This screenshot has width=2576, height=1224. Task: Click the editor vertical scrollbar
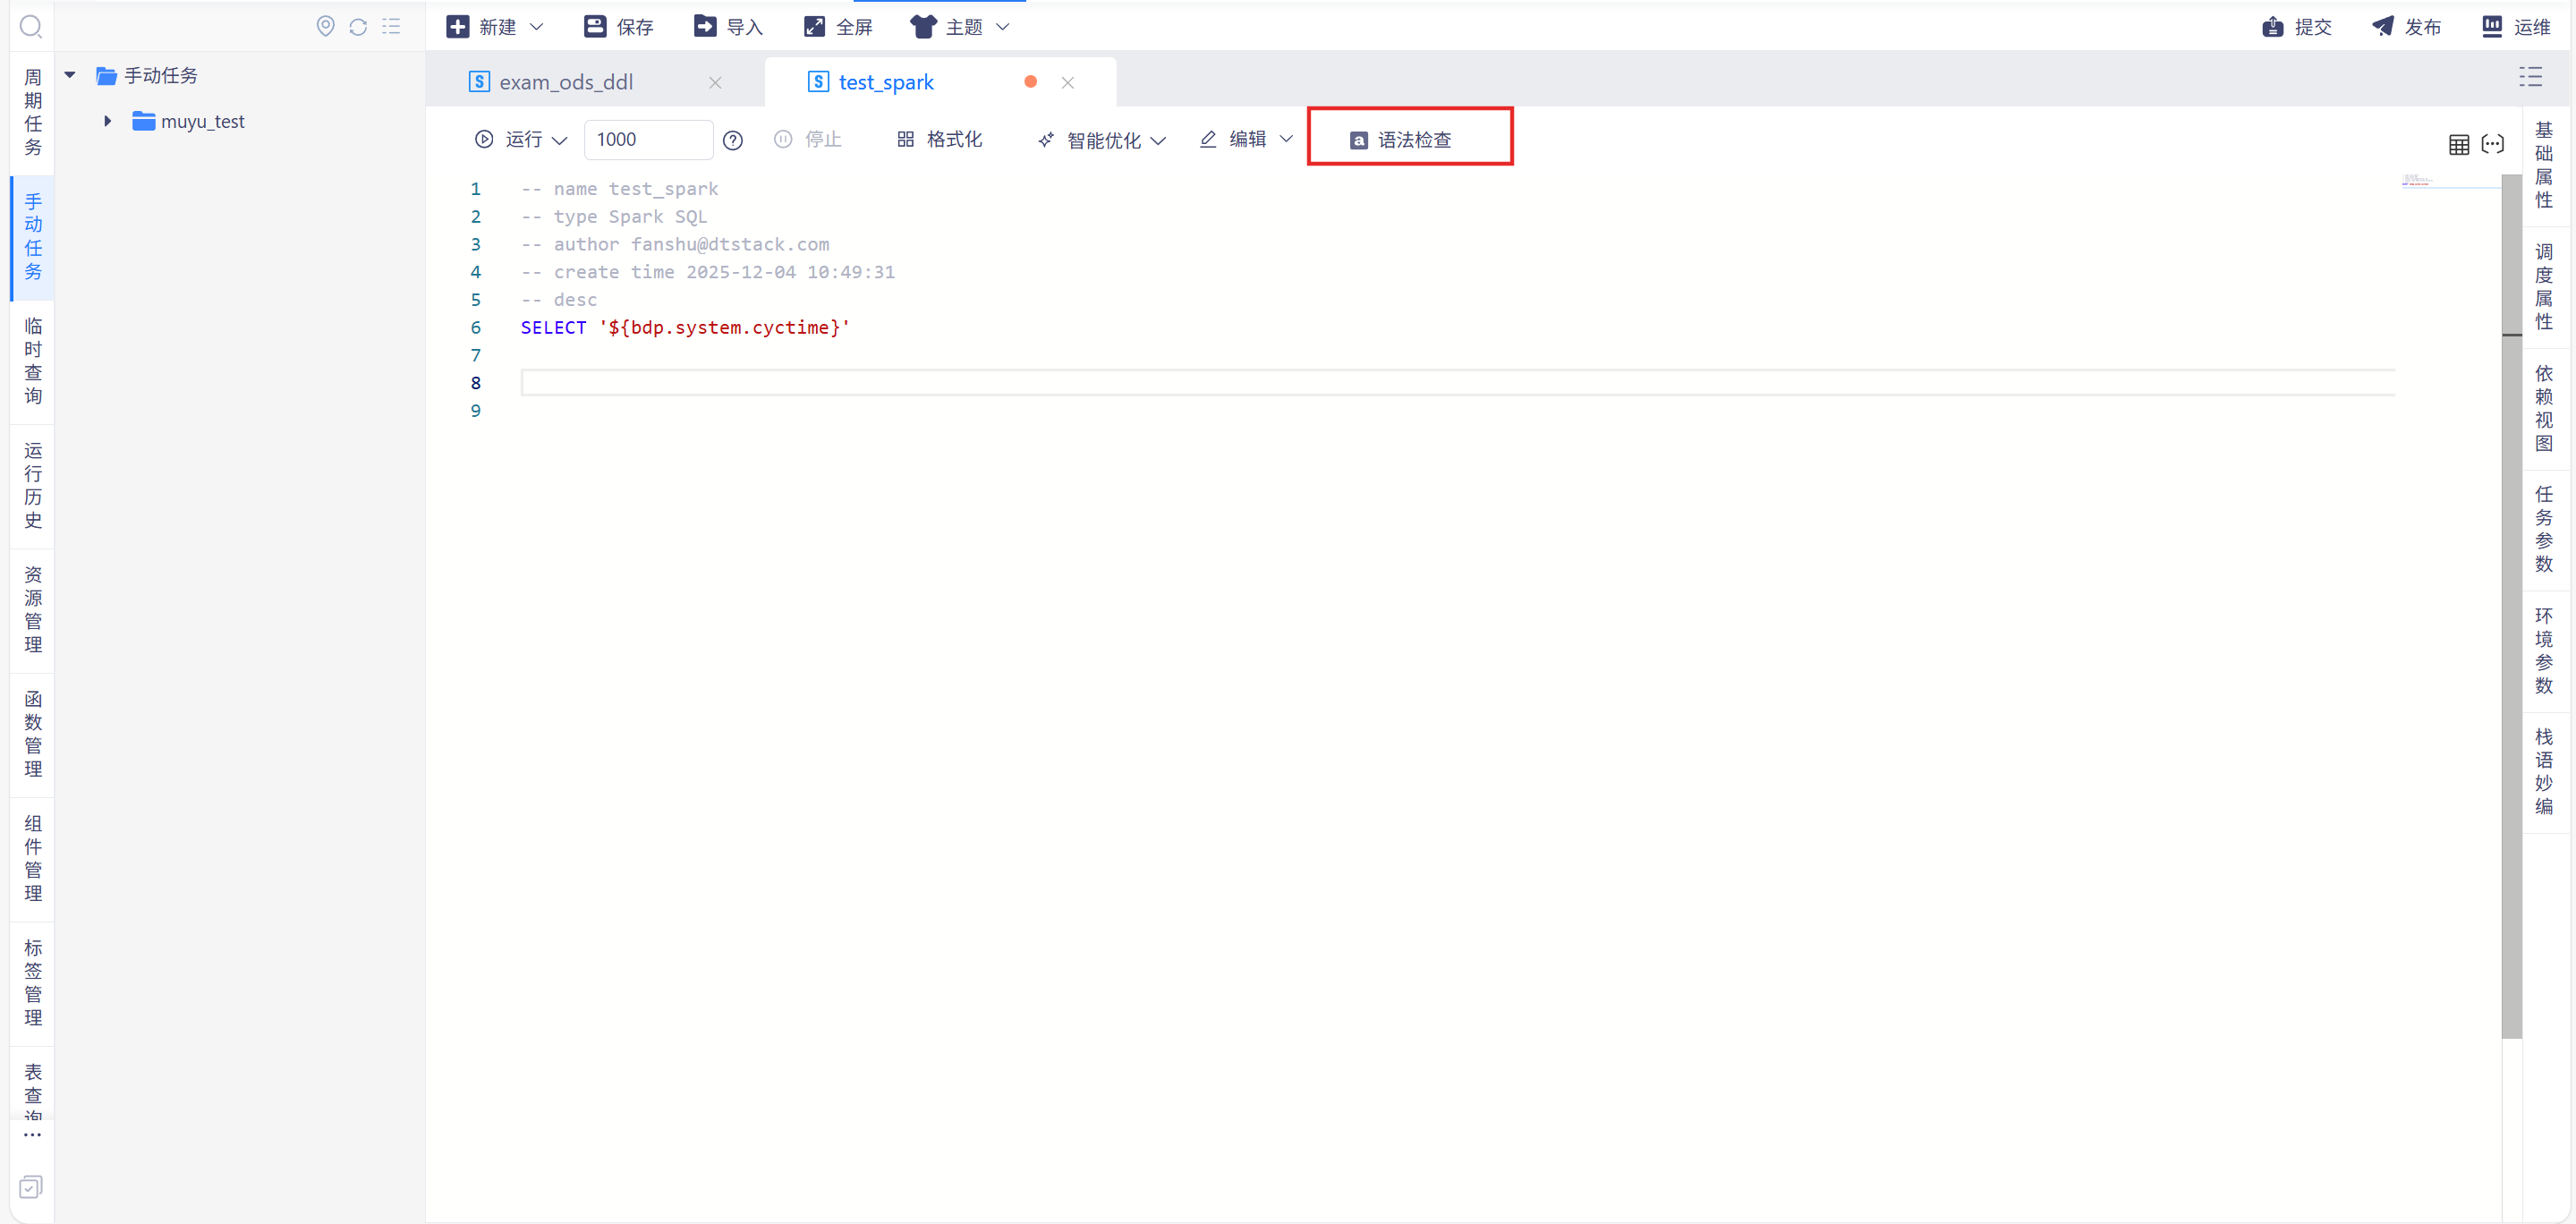coord(2512,606)
